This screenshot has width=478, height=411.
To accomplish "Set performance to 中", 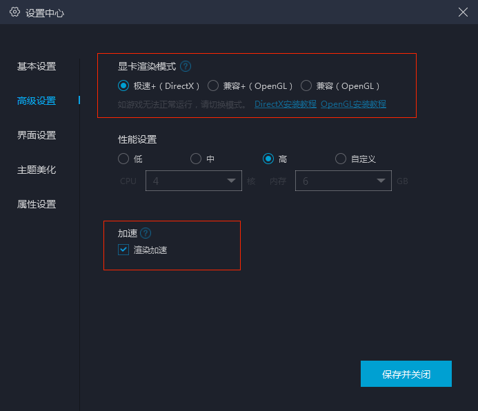I will 196,159.
